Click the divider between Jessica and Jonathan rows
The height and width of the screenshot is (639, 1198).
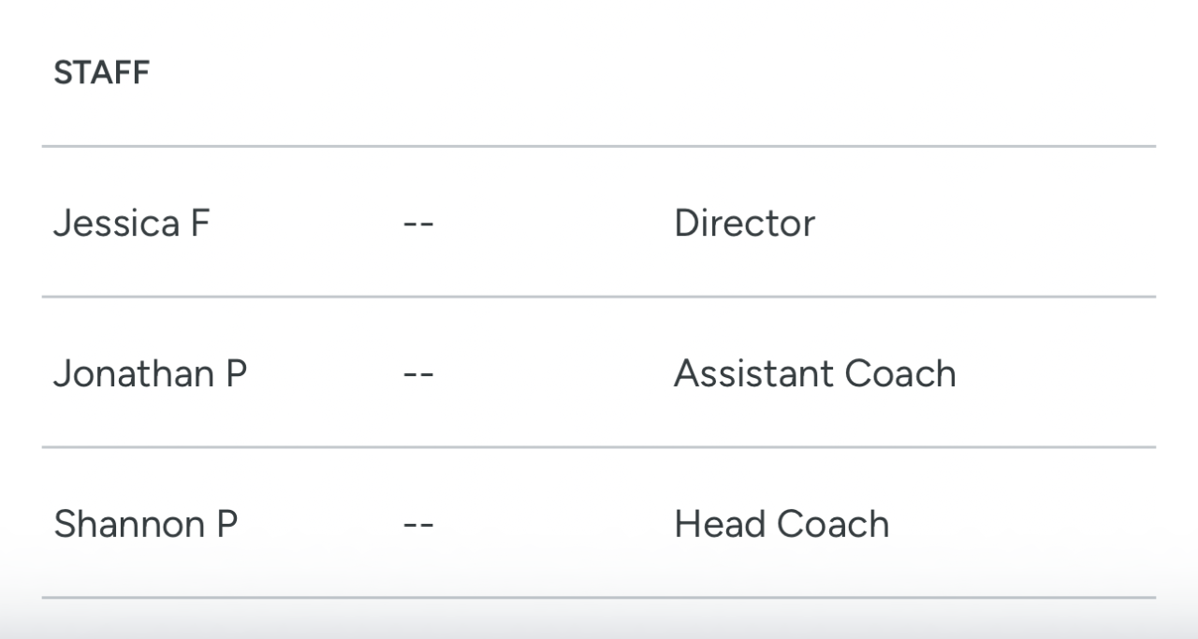click(599, 297)
